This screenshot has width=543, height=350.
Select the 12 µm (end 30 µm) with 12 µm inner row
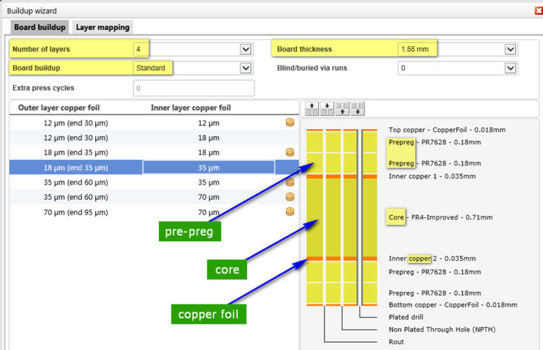coord(154,123)
